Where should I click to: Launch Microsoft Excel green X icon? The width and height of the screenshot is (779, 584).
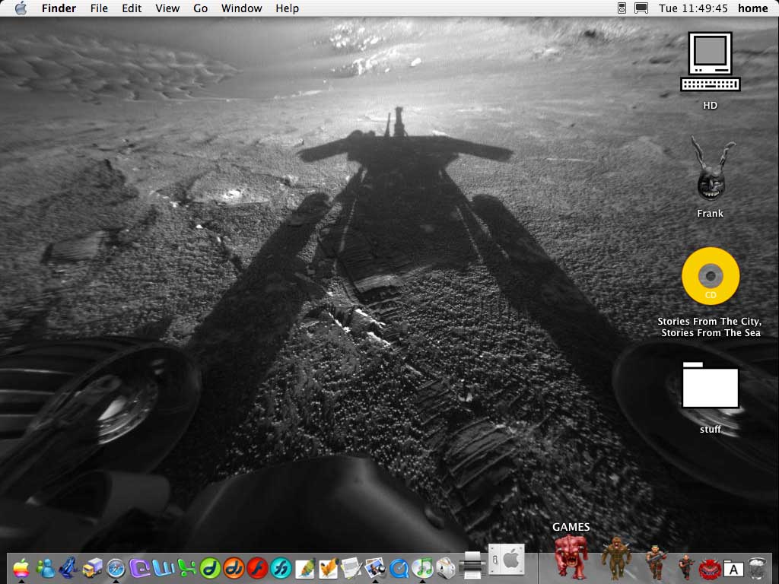click(187, 567)
